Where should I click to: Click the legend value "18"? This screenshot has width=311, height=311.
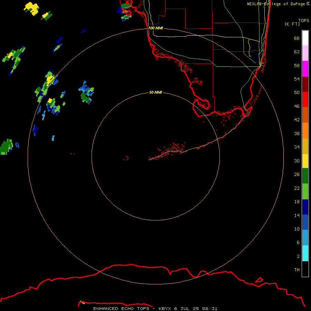[x=297, y=202]
